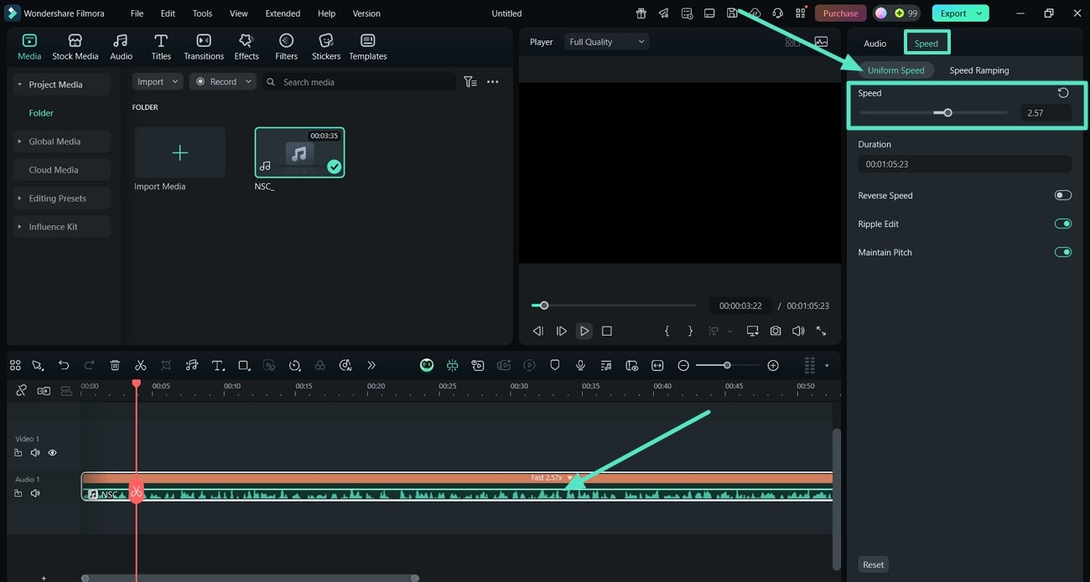Viewport: 1090px width, 582px height.
Task: Expand the Global Media tree item
Action: (20, 142)
